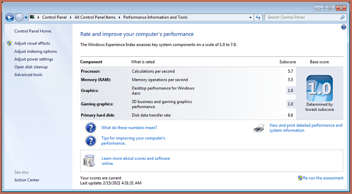This screenshot has height=194, width=352.
Task: Click the shield icon next to Re-run the assessment
Action: tap(300, 178)
